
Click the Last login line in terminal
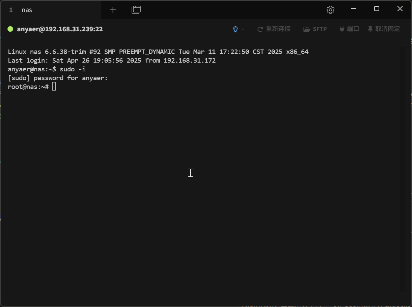coord(111,61)
